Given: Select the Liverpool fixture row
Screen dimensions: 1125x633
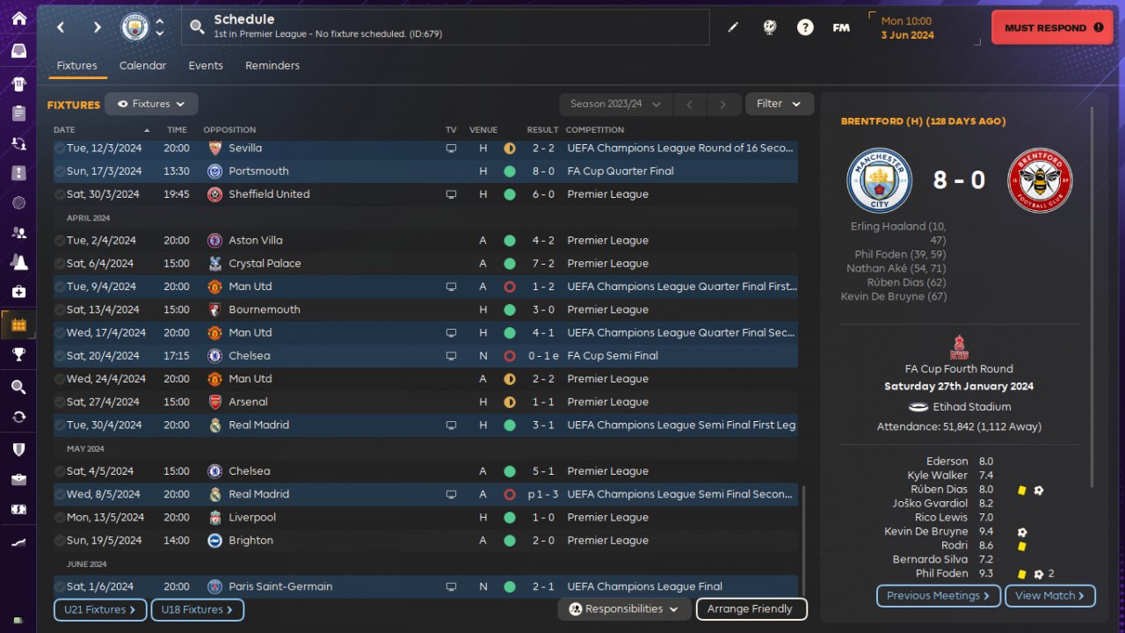Looking at the screenshot, I should click(425, 518).
